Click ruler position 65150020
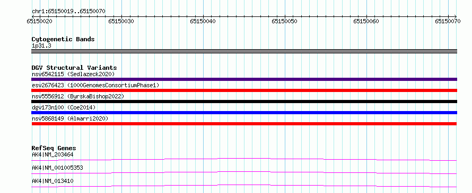Image resolution: width=472 pixels, height=193 pixels. tap(40, 21)
